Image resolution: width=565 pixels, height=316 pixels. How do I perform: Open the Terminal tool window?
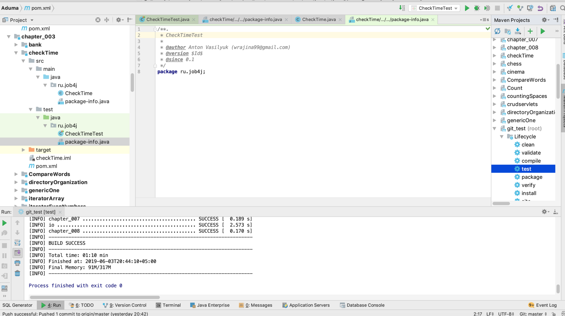[168, 305]
